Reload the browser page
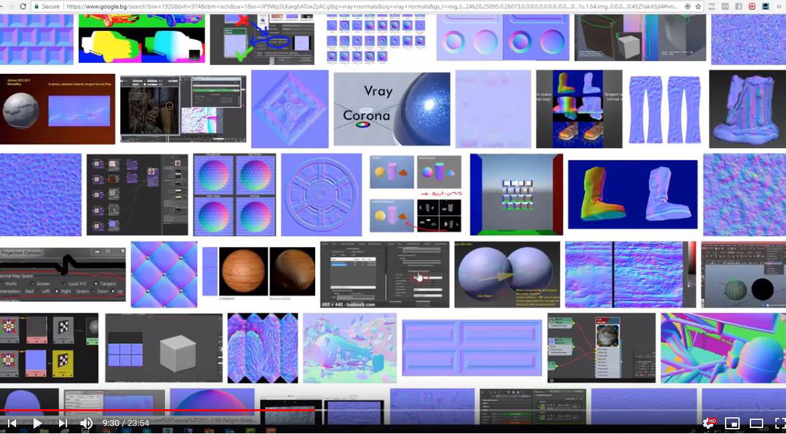Image resolution: width=786 pixels, height=434 pixels. 23,6
